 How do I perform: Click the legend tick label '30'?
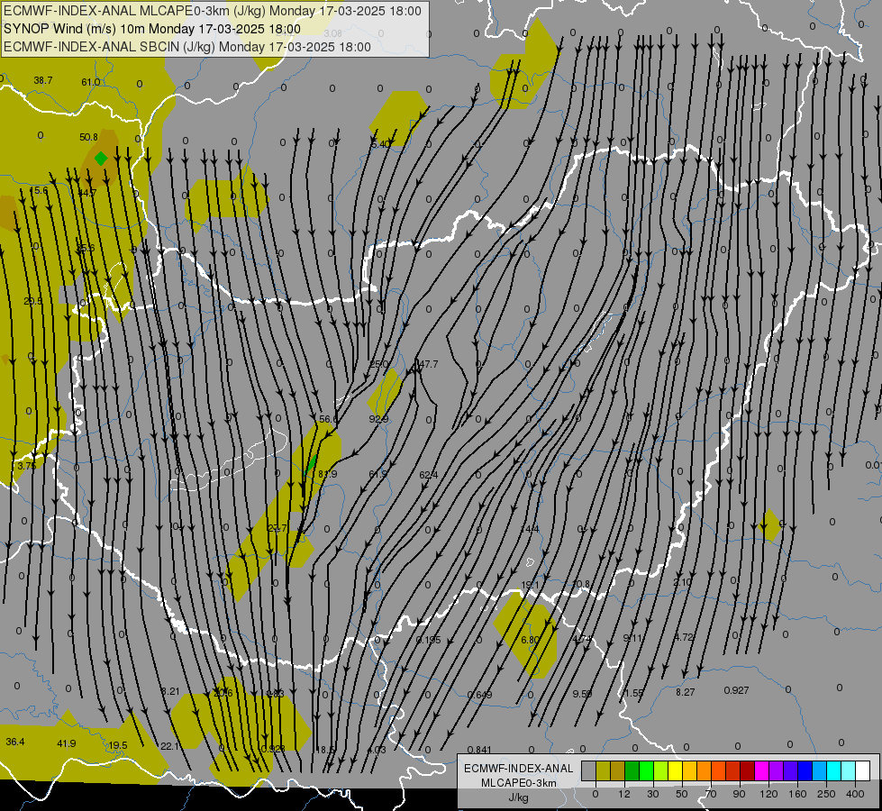pos(653,794)
